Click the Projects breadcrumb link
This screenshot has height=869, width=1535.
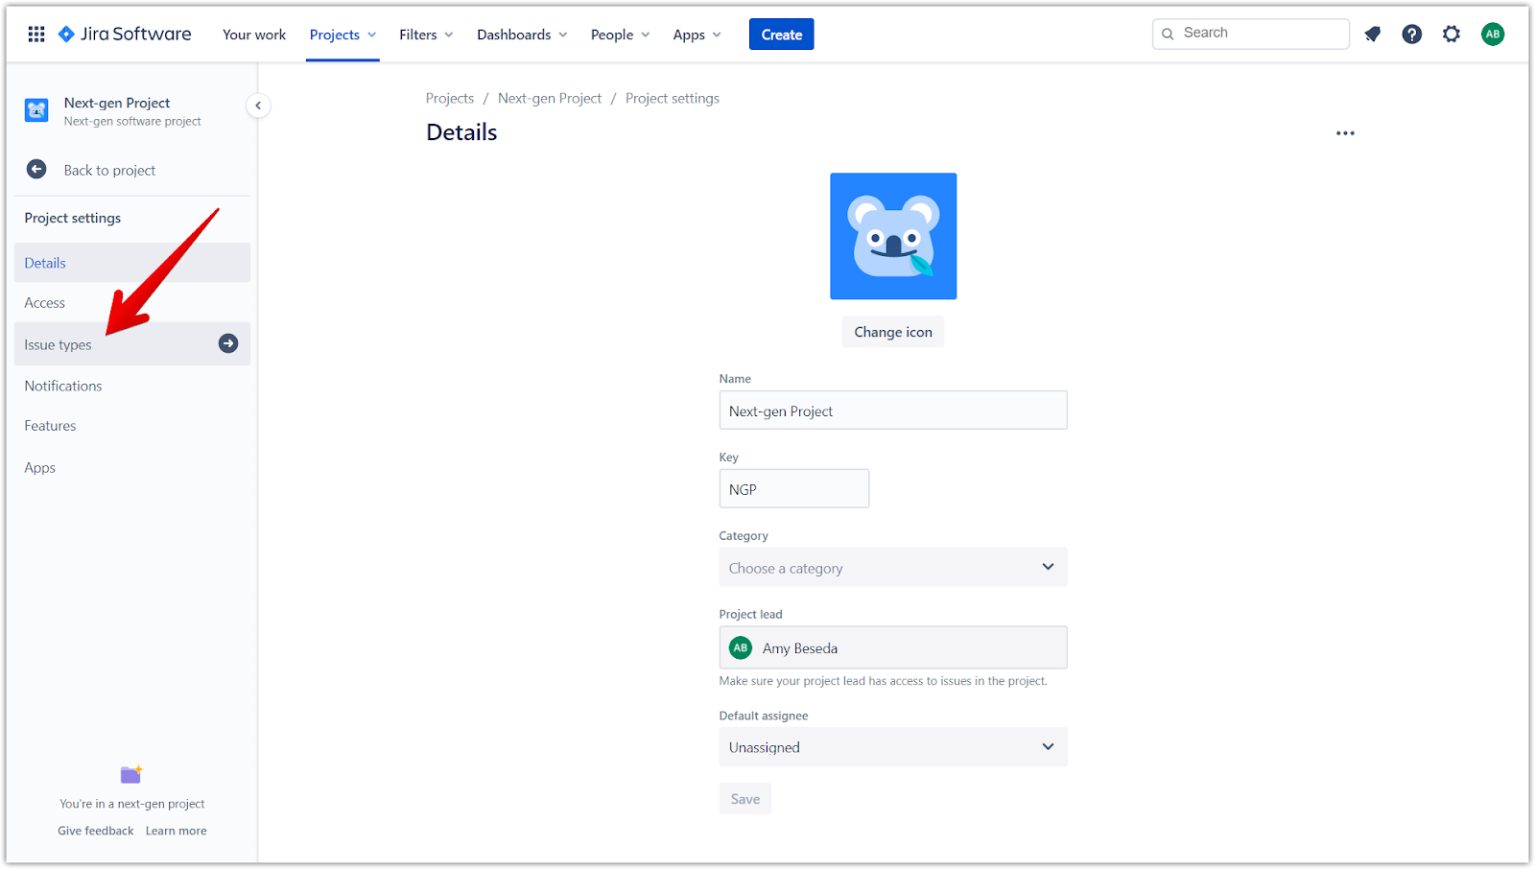(450, 99)
